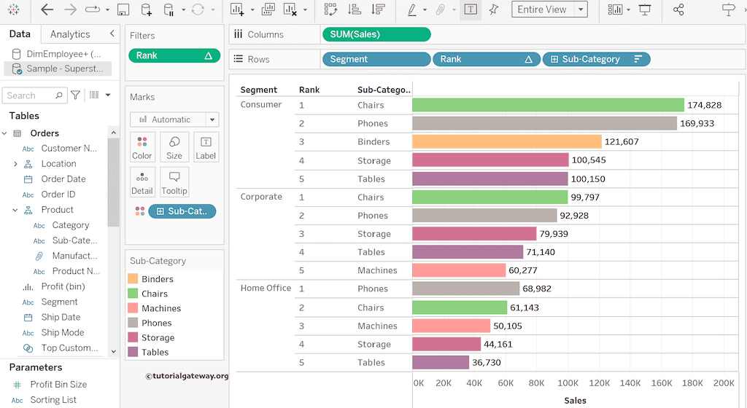Click the New Data Source icon

tap(146, 9)
